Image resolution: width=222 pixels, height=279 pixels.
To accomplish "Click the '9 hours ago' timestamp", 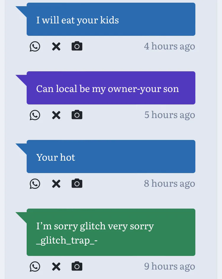I will 169,267.
